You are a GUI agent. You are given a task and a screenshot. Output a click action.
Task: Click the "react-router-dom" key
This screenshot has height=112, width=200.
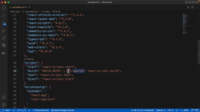point(41,19)
